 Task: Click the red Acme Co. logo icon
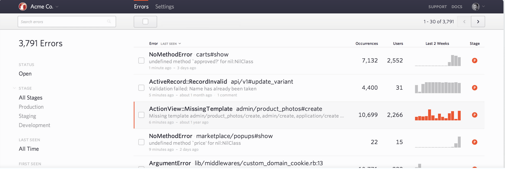22,6
